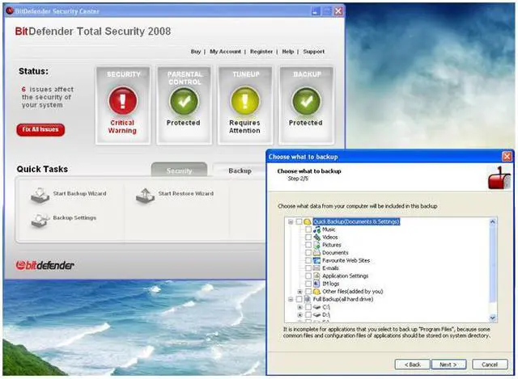
Task: Switch to the Security quick tasks tab
Action: pyautogui.click(x=180, y=171)
